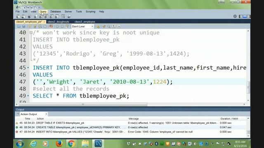Launch Internet Explorer from the taskbar
The image size is (264, 148).
point(33,144)
